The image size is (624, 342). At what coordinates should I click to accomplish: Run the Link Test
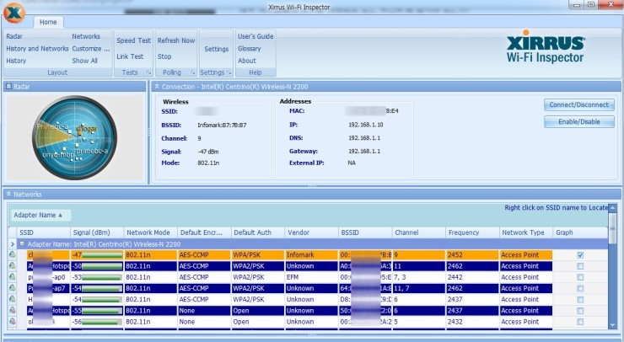coord(130,56)
